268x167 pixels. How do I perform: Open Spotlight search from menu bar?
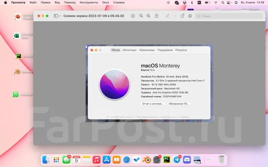click(223, 3)
